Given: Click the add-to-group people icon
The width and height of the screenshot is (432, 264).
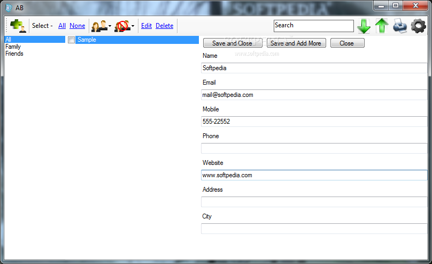Looking at the screenshot, I should click(99, 26).
